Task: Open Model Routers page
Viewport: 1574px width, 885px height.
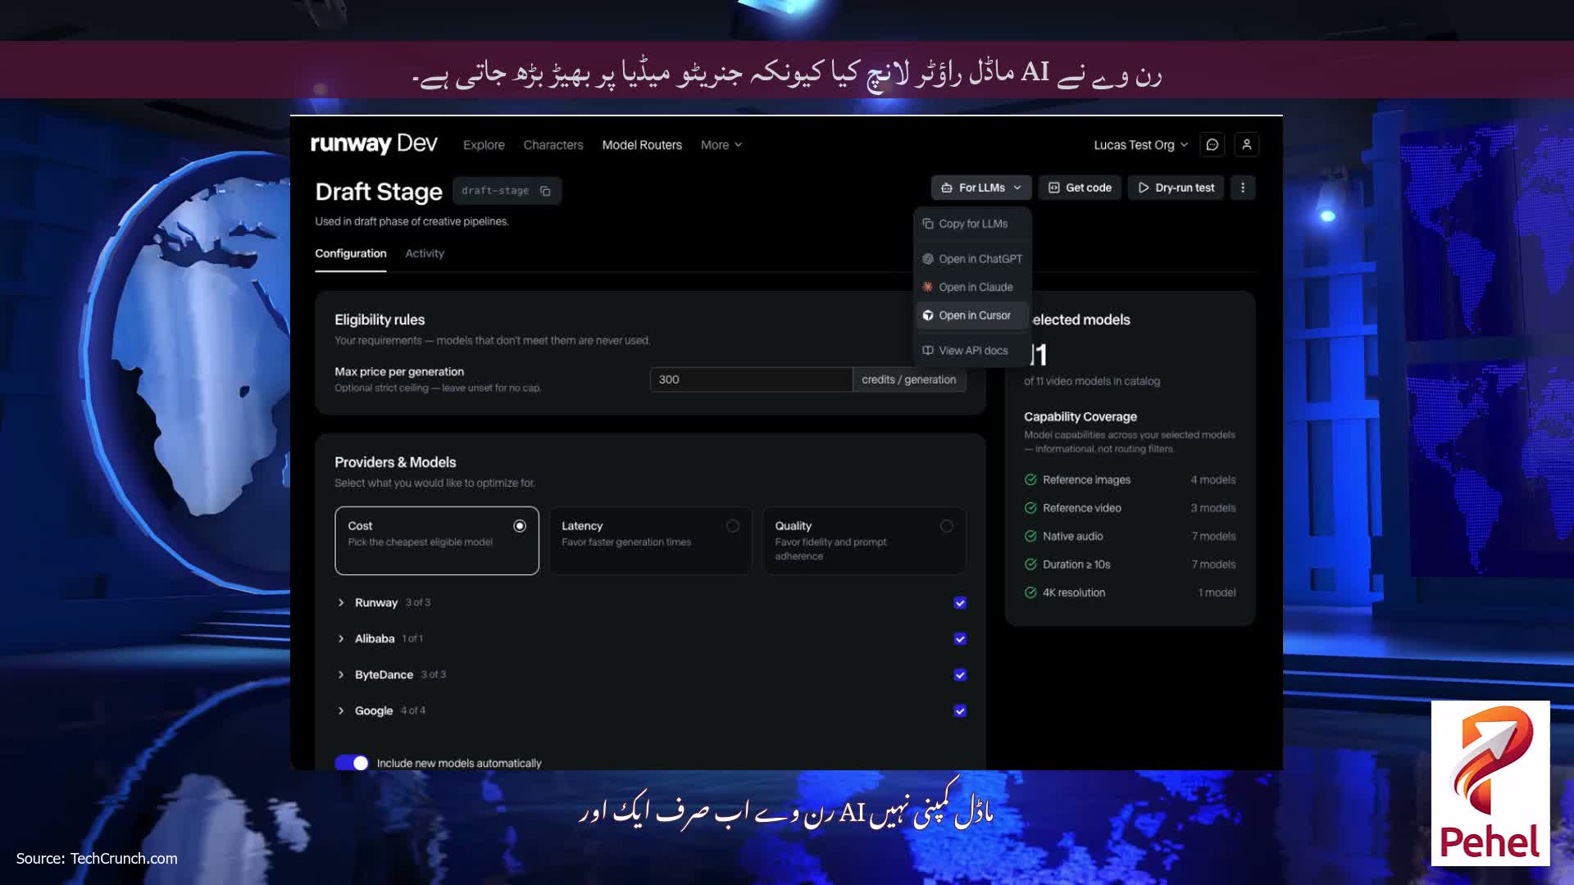Action: click(642, 145)
